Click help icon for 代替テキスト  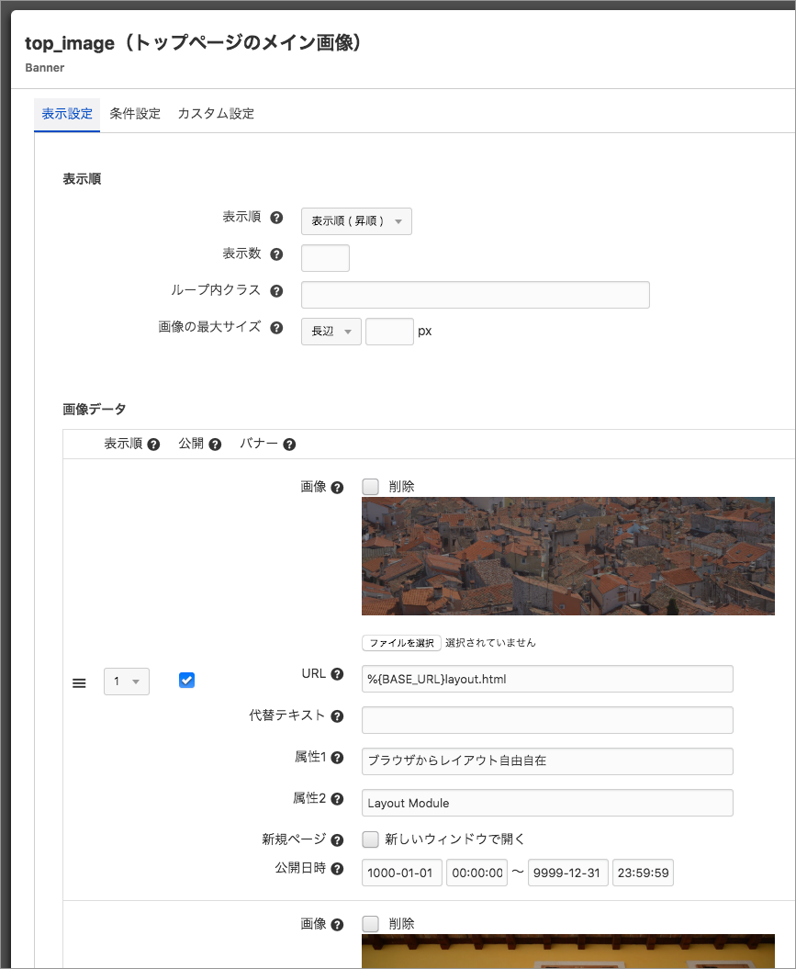click(x=337, y=716)
